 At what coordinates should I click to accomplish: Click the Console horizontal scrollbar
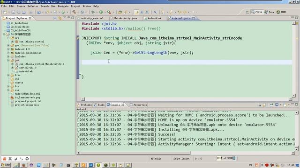(135, 153)
